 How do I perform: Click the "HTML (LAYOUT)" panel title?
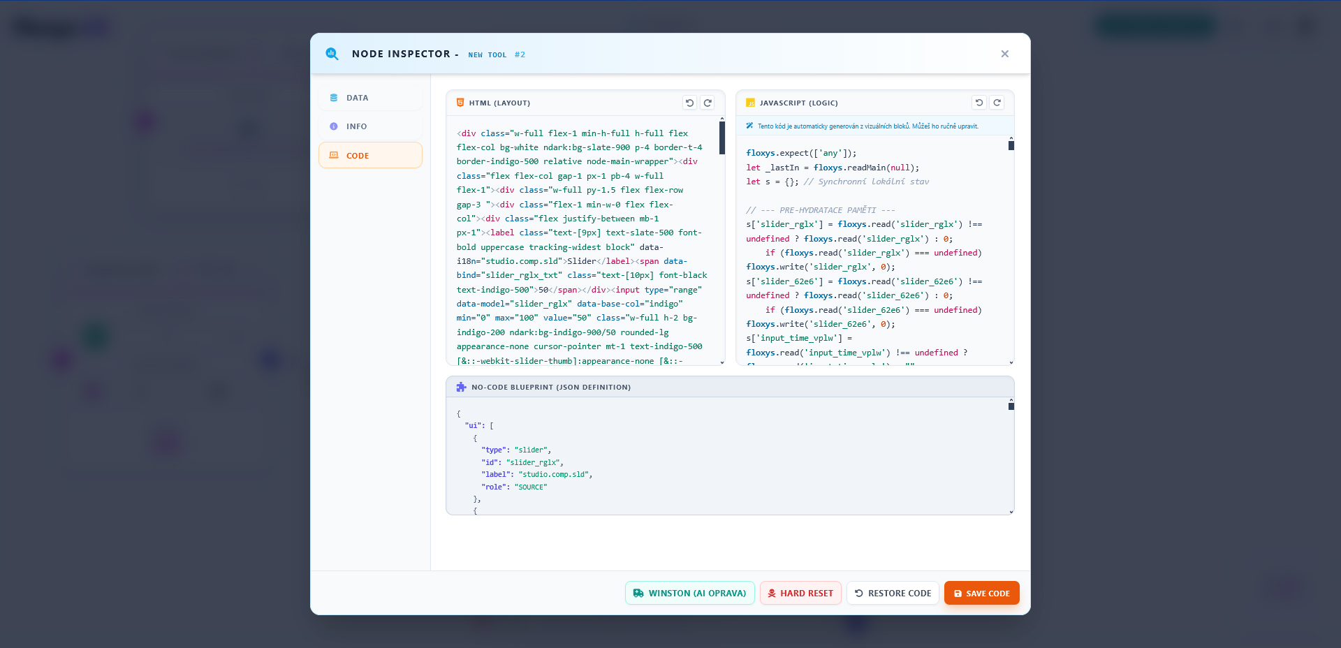[499, 103]
